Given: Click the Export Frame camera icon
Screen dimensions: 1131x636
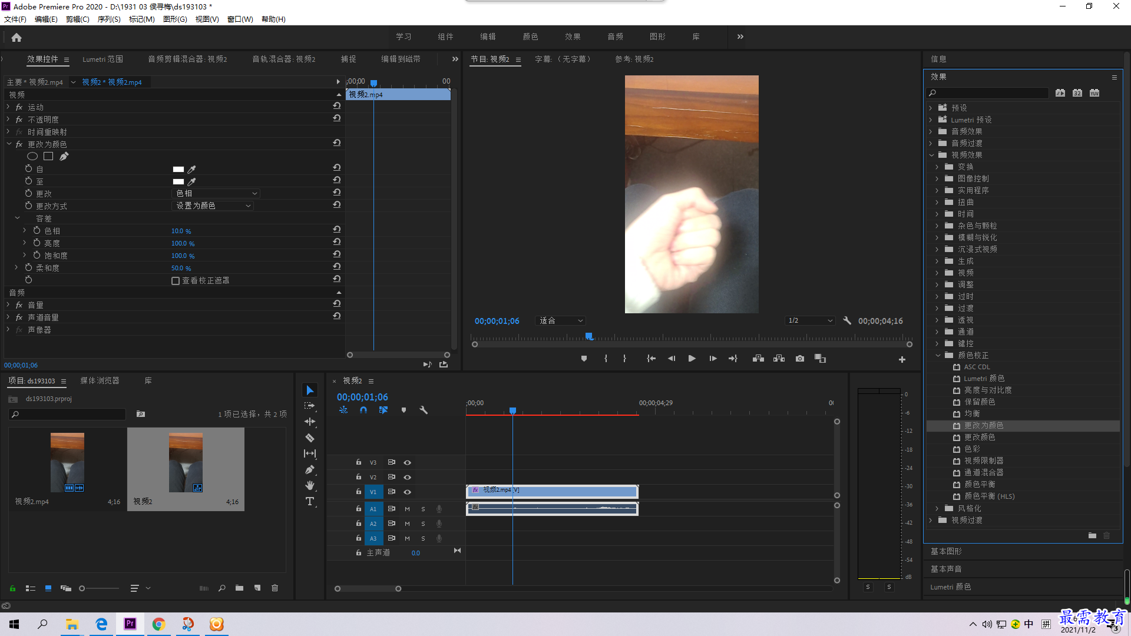Looking at the screenshot, I should tap(799, 359).
